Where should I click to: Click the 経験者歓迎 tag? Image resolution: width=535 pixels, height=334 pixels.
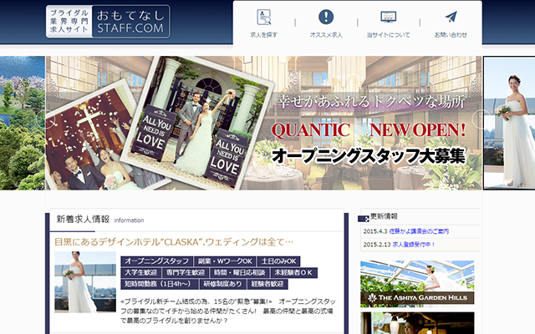tap(267, 284)
